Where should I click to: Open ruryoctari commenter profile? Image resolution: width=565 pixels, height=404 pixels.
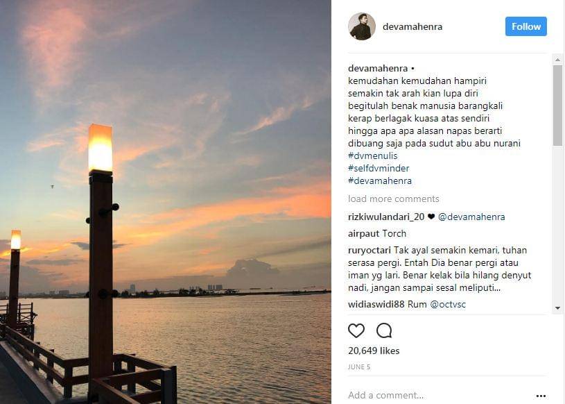tap(370, 251)
